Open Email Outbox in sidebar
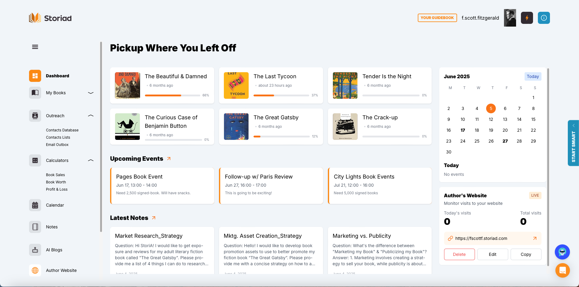 (57, 145)
